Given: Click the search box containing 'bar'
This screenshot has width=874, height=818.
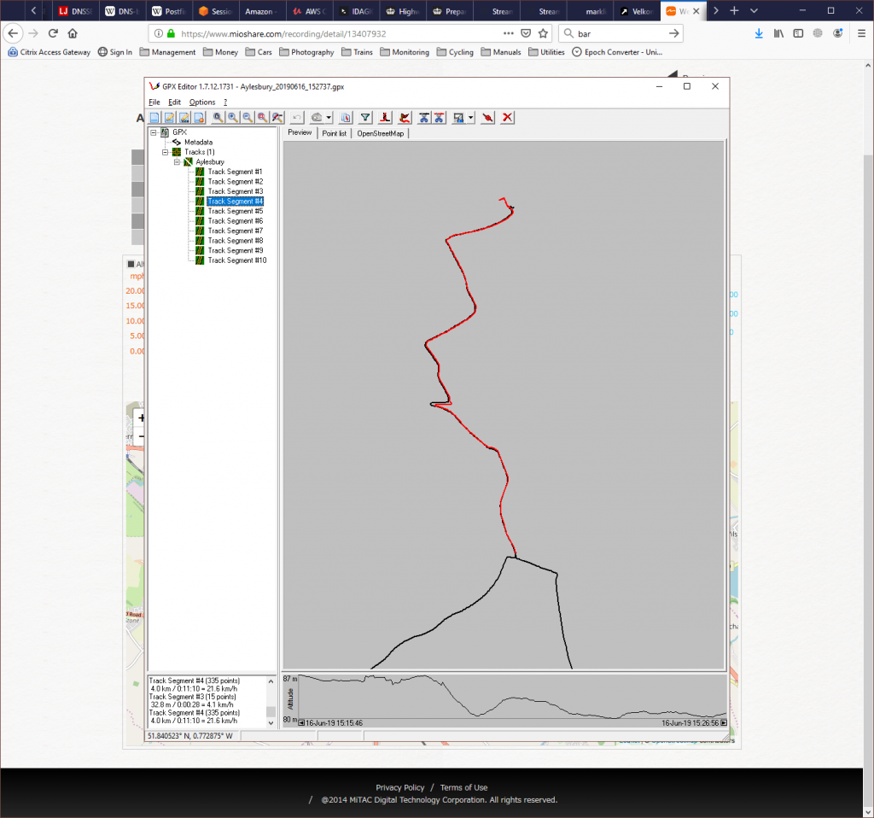Looking at the screenshot, I should (x=621, y=34).
